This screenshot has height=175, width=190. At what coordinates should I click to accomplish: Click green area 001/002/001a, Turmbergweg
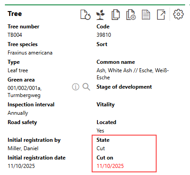click(x=24, y=92)
